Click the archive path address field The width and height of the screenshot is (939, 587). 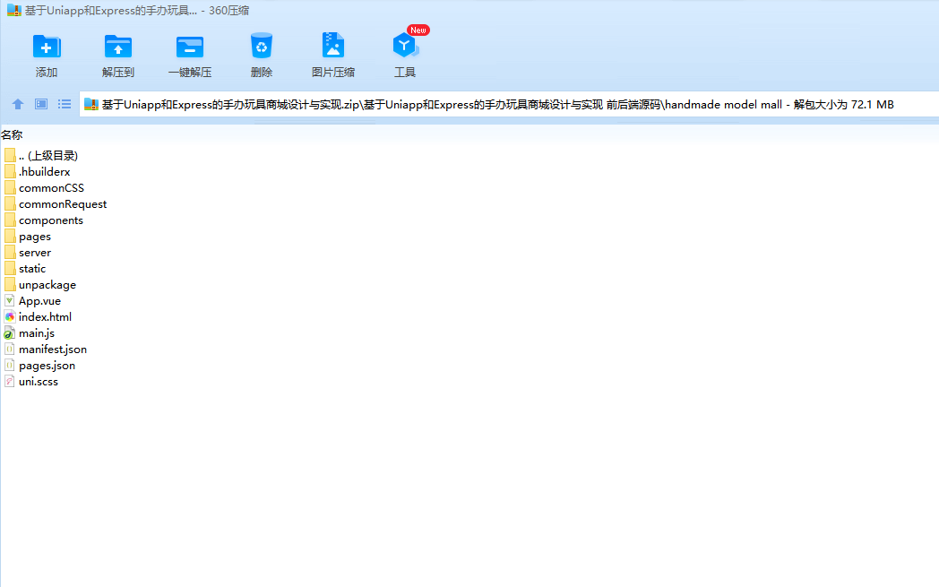pos(509,104)
